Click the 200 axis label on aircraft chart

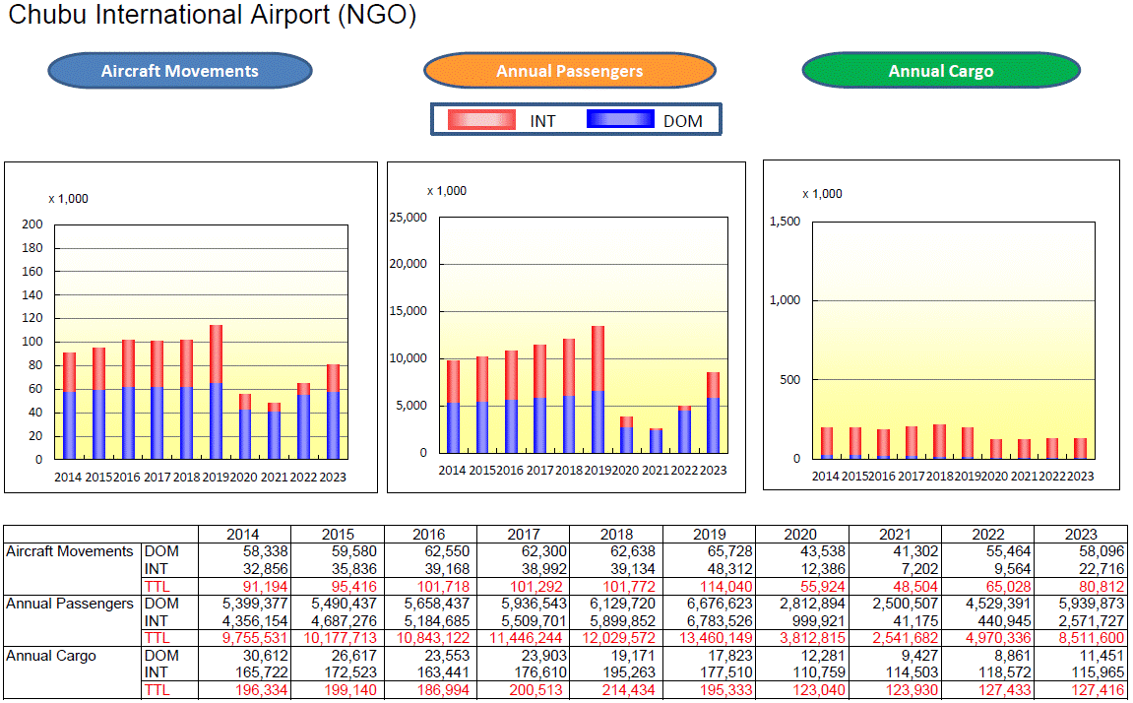click(x=32, y=224)
